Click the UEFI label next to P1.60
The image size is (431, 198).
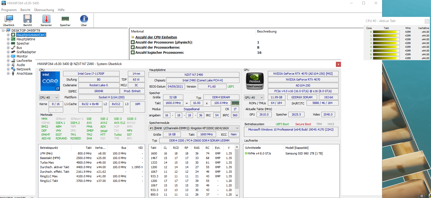coord(231,87)
